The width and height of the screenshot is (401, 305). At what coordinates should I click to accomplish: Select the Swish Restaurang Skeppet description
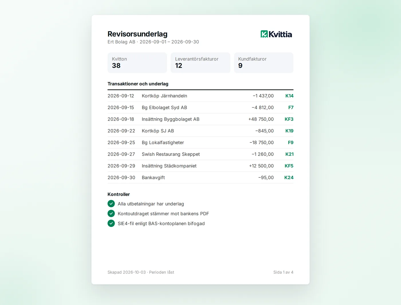(171, 154)
